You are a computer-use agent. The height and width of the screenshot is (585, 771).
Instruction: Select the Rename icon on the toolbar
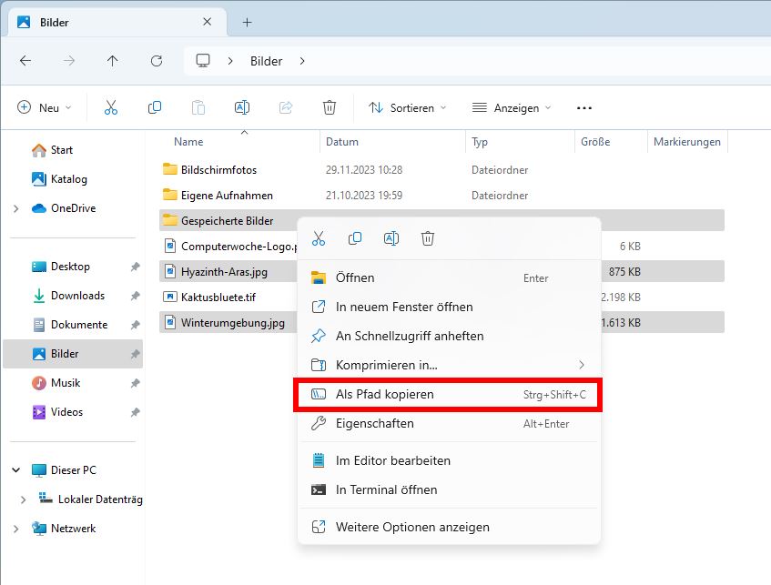(x=242, y=106)
